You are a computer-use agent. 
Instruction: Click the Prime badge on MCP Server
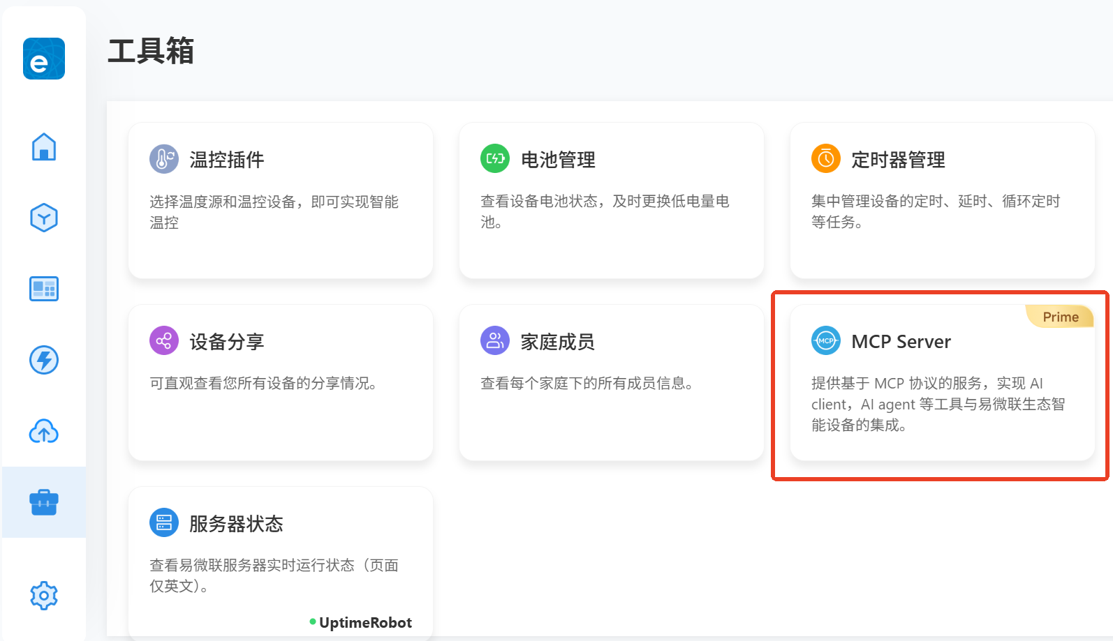tap(1060, 317)
